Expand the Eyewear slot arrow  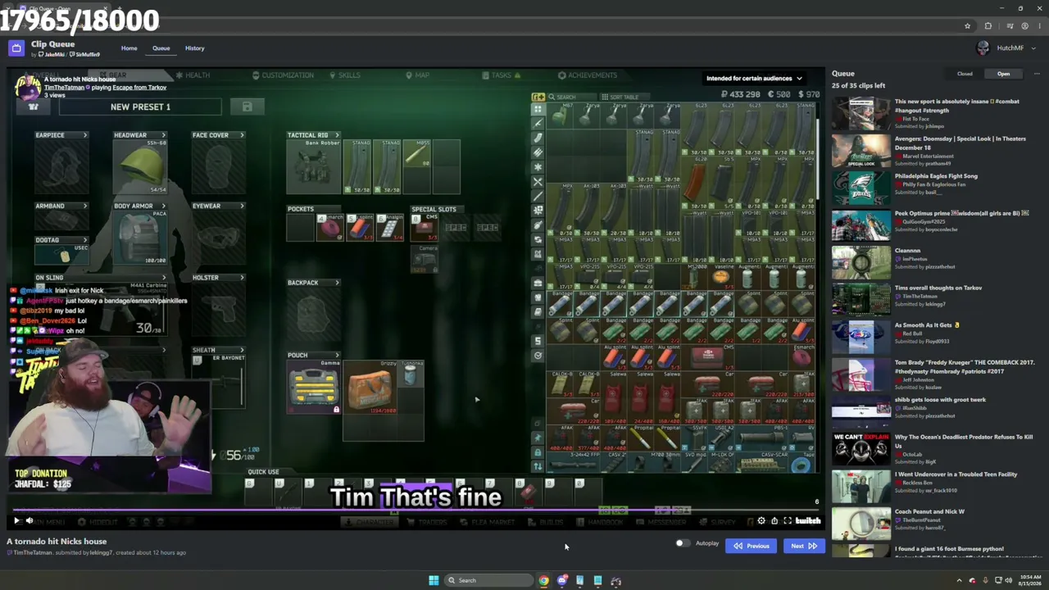tap(242, 206)
